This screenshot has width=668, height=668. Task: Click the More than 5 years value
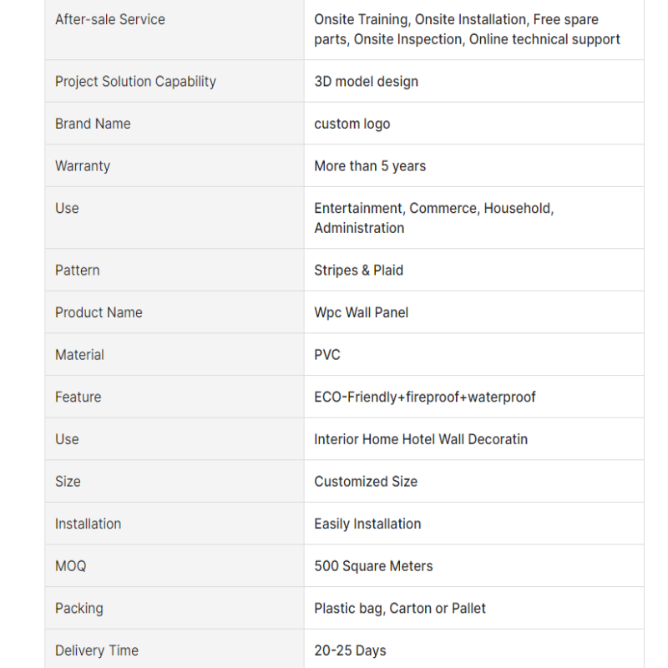pos(370,165)
